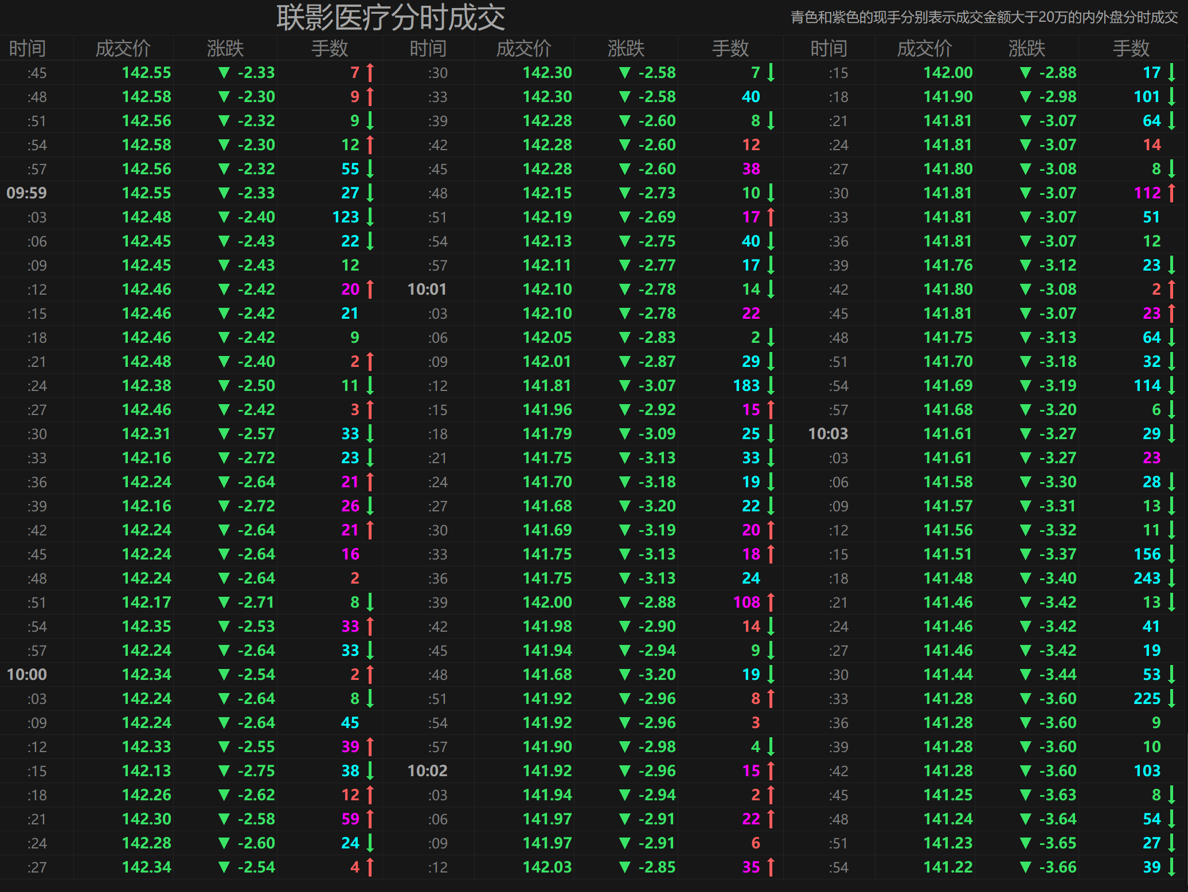This screenshot has width=1188, height=892.
Task: Click the first 时间 column header
Action: [x=27, y=48]
